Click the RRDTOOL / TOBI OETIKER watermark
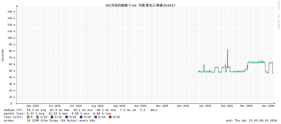The height and width of the screenshot is (124, 281). click(x=278, y=15)
